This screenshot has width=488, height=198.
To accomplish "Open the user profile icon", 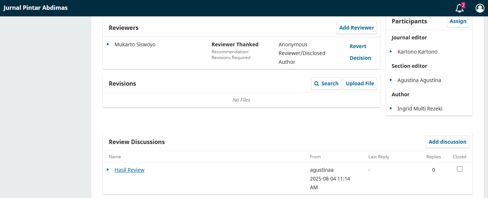I will (480, 8).
